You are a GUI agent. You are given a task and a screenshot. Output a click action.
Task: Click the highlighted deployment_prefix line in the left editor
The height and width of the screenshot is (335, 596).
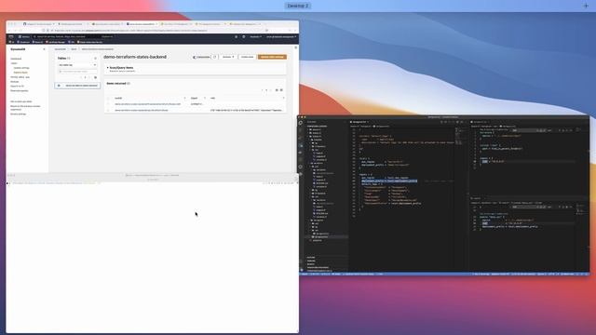389,181
